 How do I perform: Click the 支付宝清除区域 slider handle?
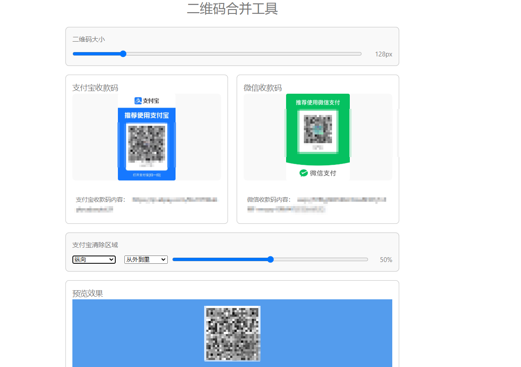tap(270, 259)
